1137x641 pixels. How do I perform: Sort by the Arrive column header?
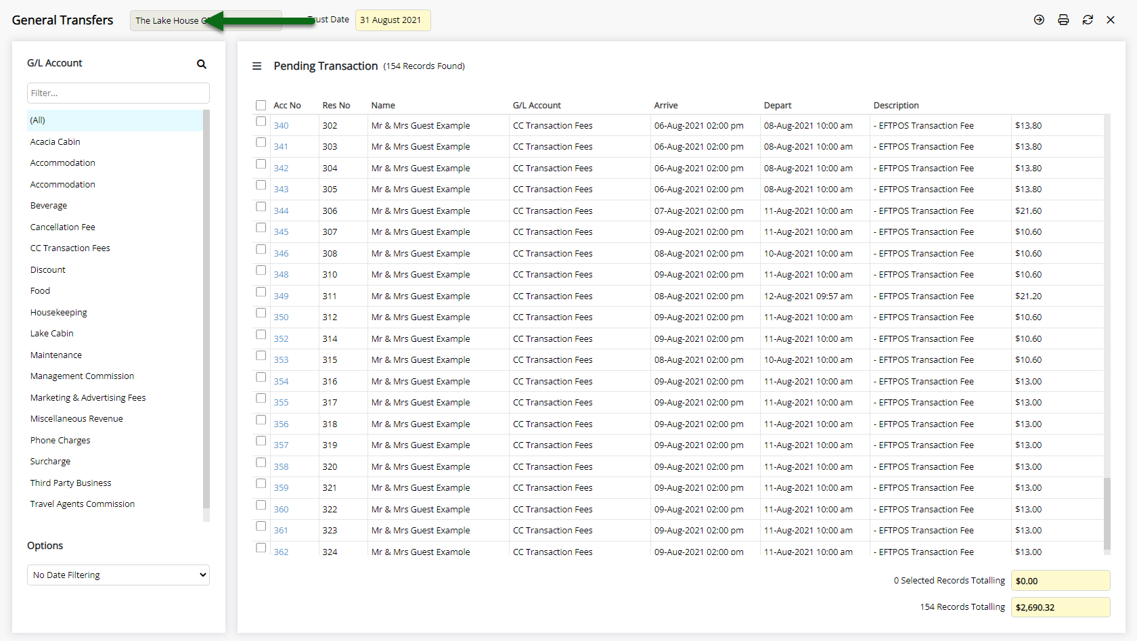point(666,106)
